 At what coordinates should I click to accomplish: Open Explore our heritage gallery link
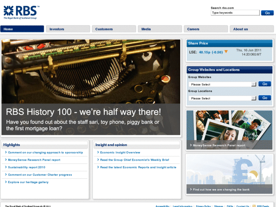tap(28, 182)
